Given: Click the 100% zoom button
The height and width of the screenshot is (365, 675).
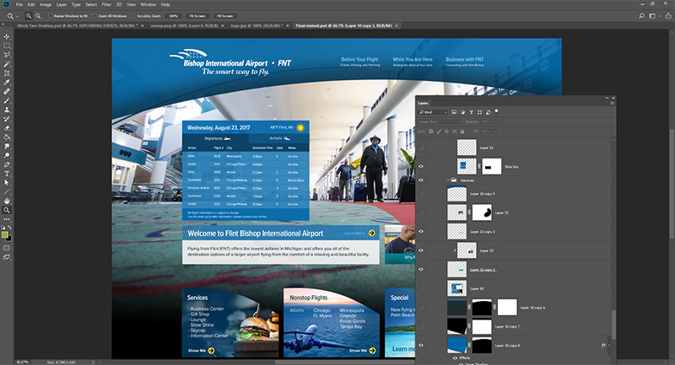Looking at the screenshot, I should coord(173,16).
